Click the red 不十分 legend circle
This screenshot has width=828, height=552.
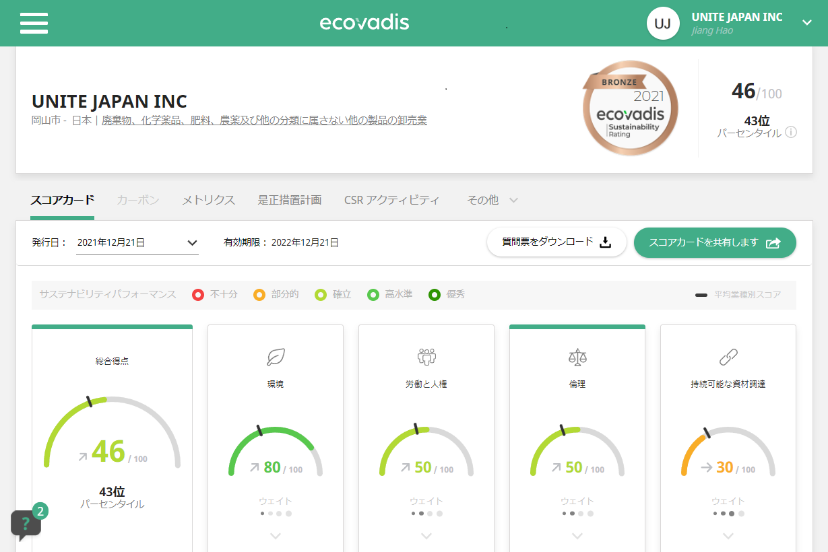198,295
